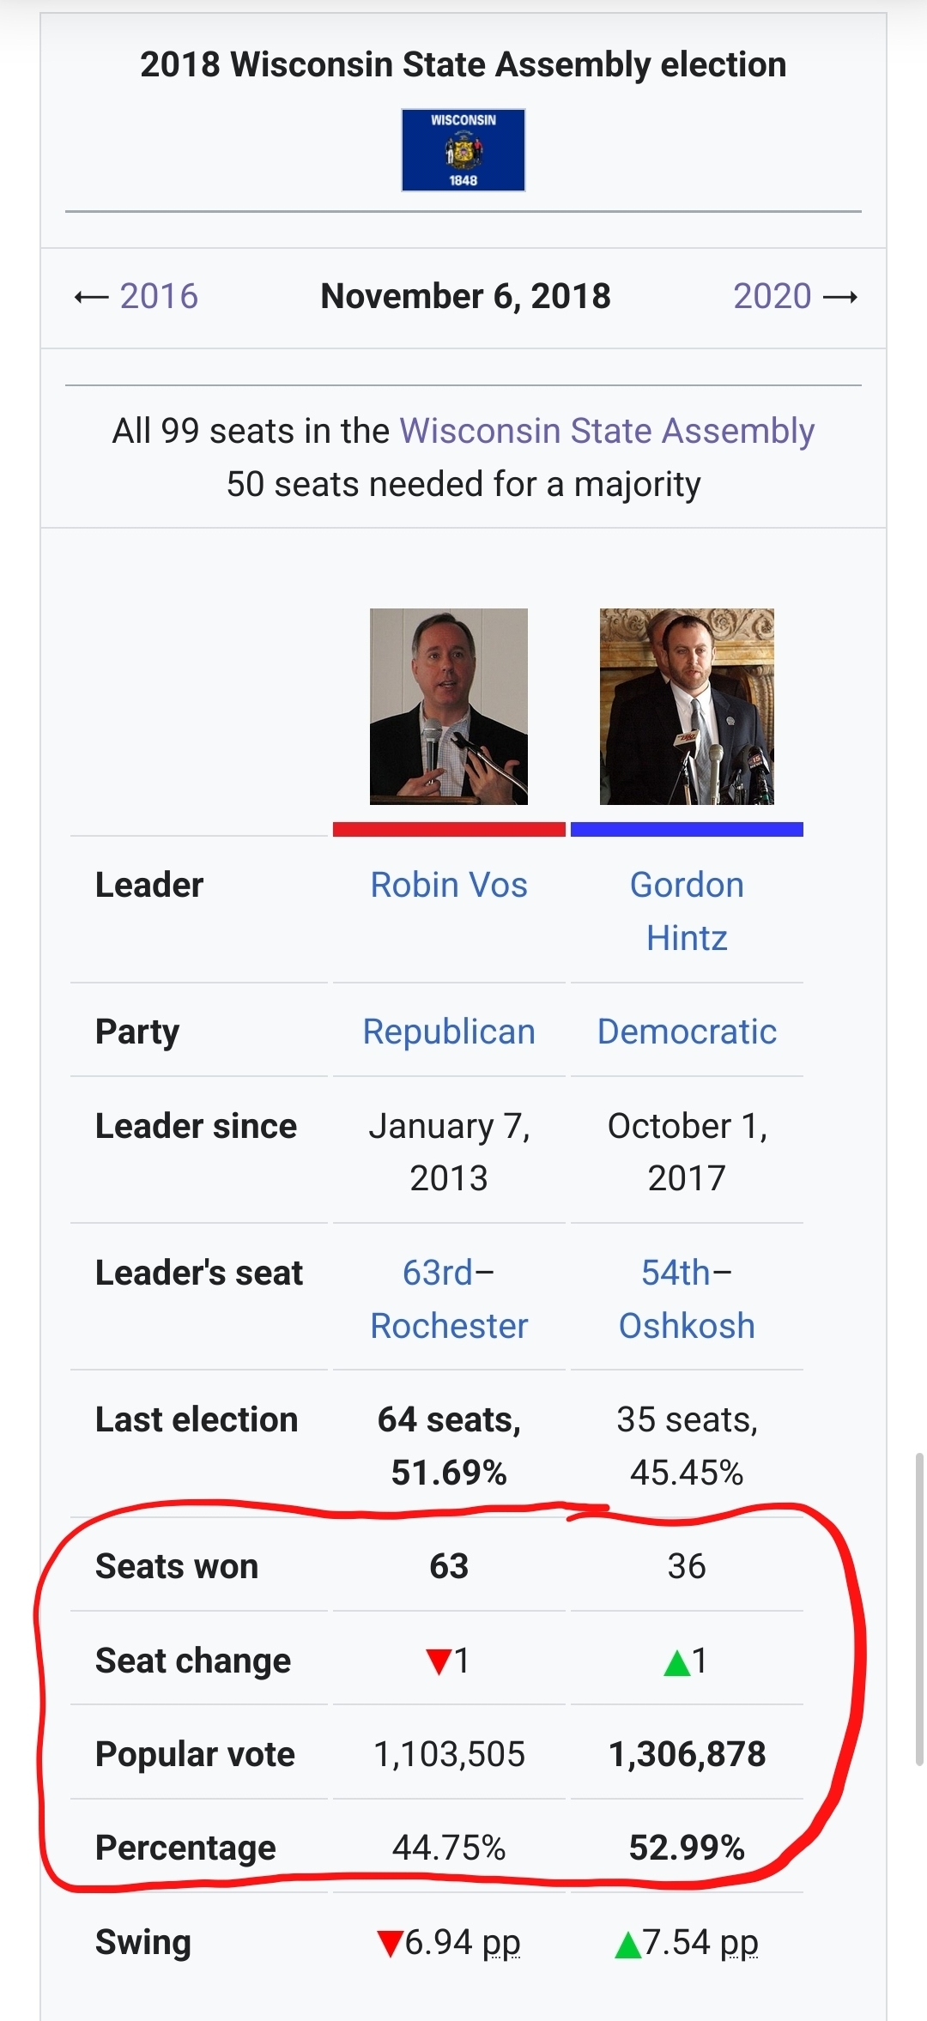This screenshot has height=2021, width=927.
Task: Open the Wisconsin State Assembly link
Action: (x=607, y=431)
